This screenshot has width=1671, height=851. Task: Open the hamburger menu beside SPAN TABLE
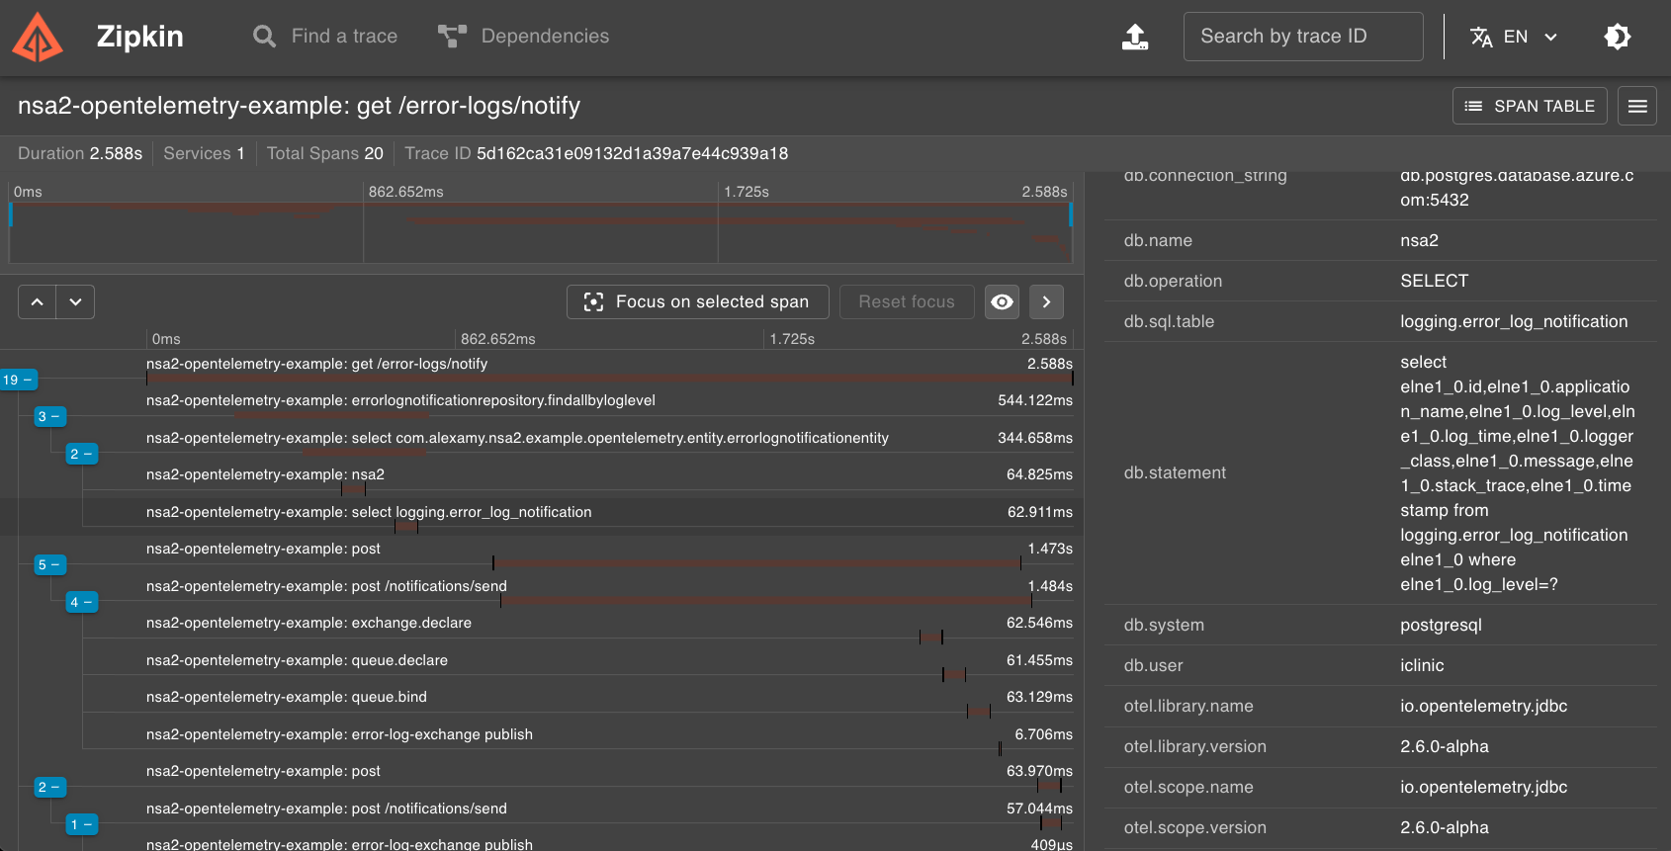pos(1637,106)
